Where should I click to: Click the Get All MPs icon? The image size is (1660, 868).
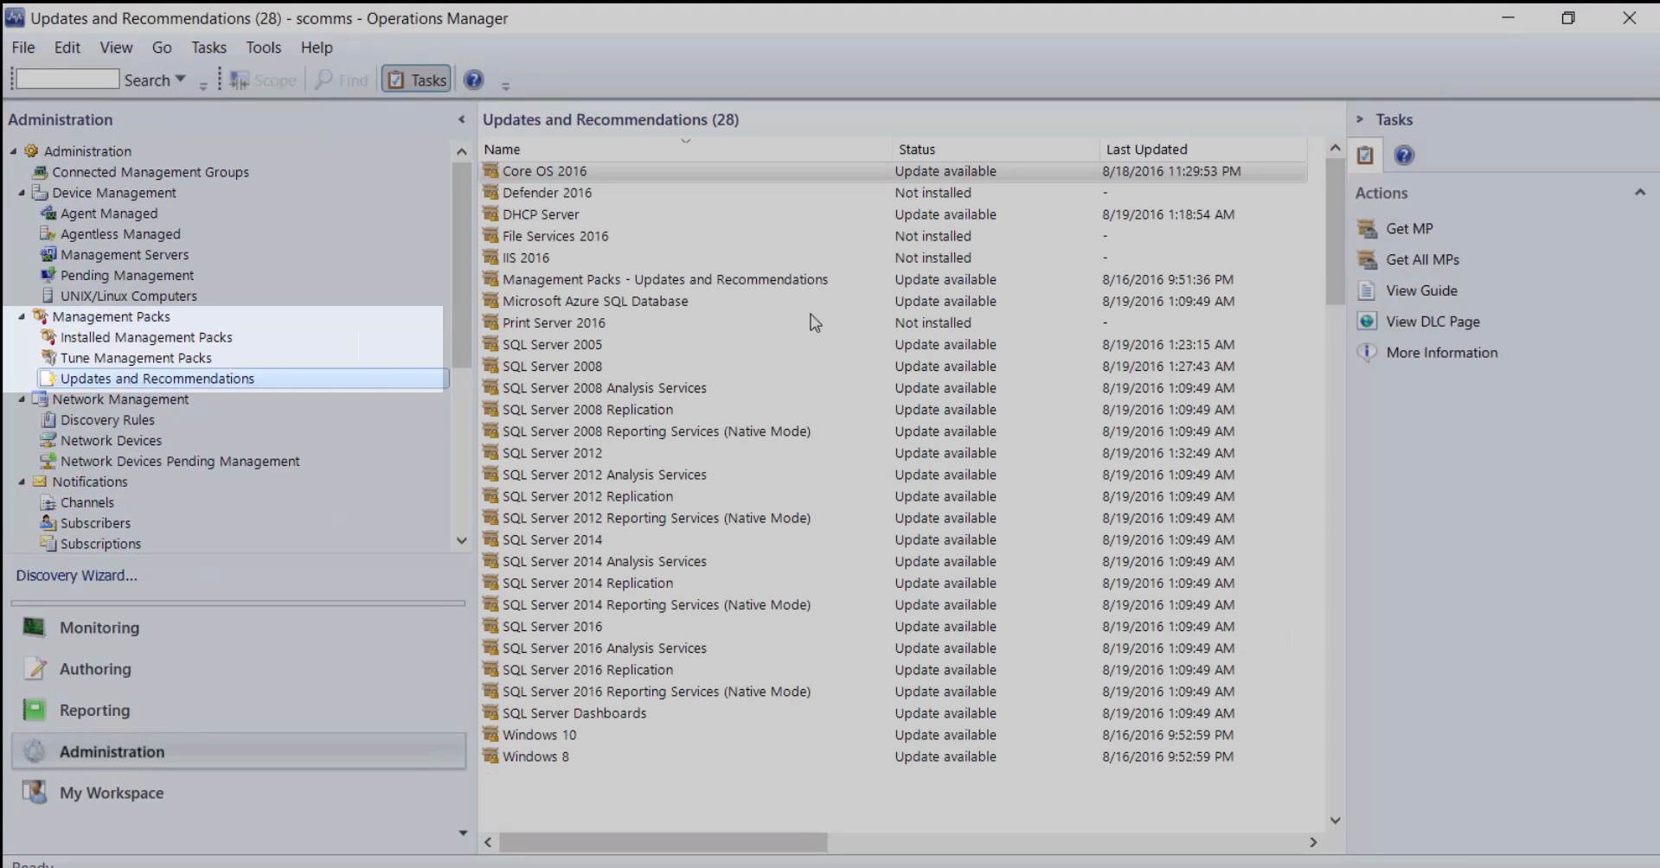(1367, 260)
